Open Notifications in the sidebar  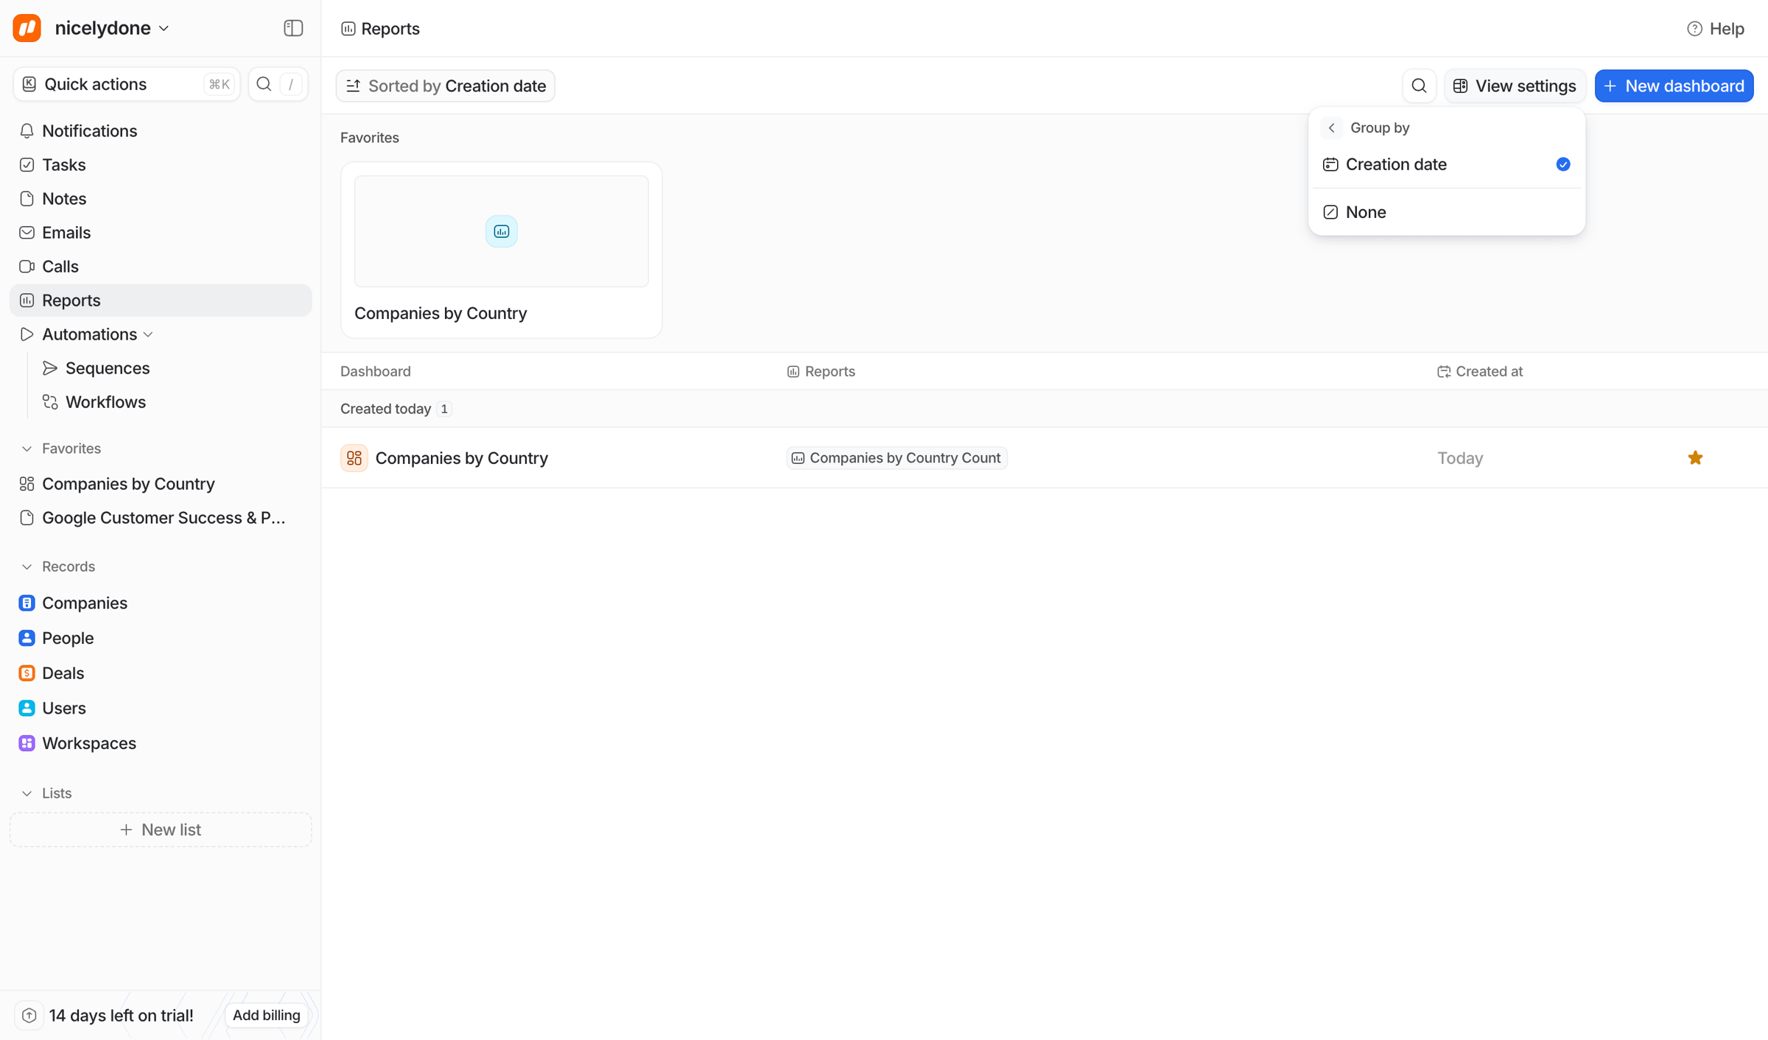(x=161, y=131)
